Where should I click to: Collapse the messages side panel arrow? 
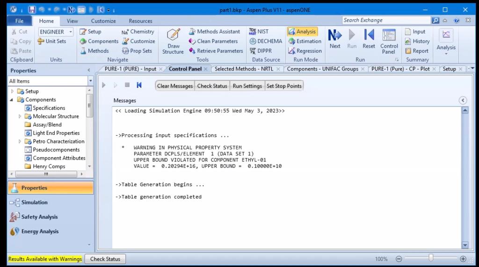463,100
